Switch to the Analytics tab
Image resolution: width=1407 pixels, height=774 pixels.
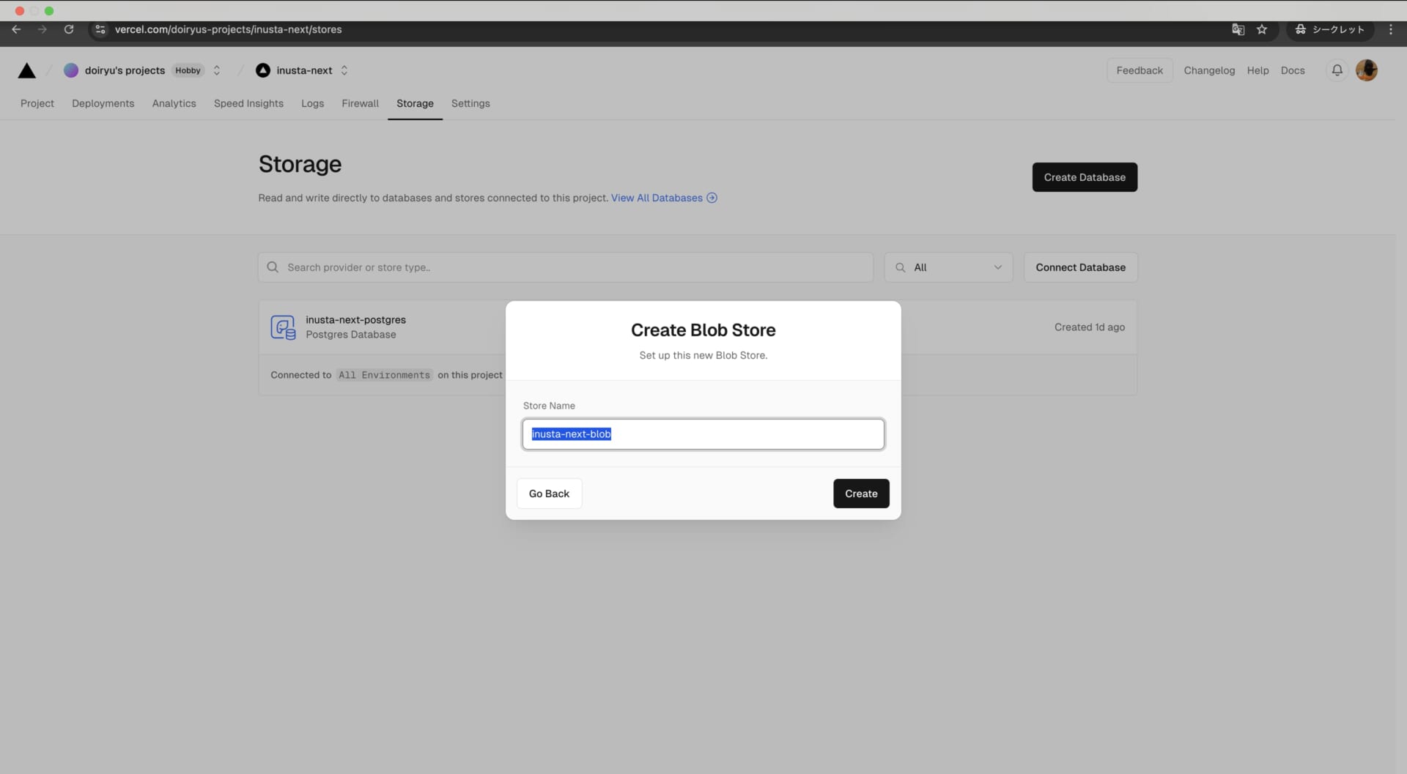pyautogui.click(x=174, y=103)
